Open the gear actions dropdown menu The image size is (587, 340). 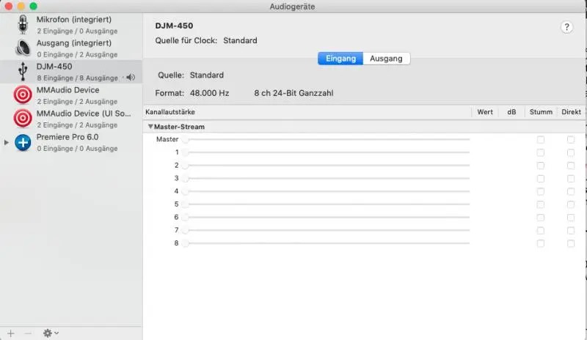pyautogui.click(x=51, y=333)
